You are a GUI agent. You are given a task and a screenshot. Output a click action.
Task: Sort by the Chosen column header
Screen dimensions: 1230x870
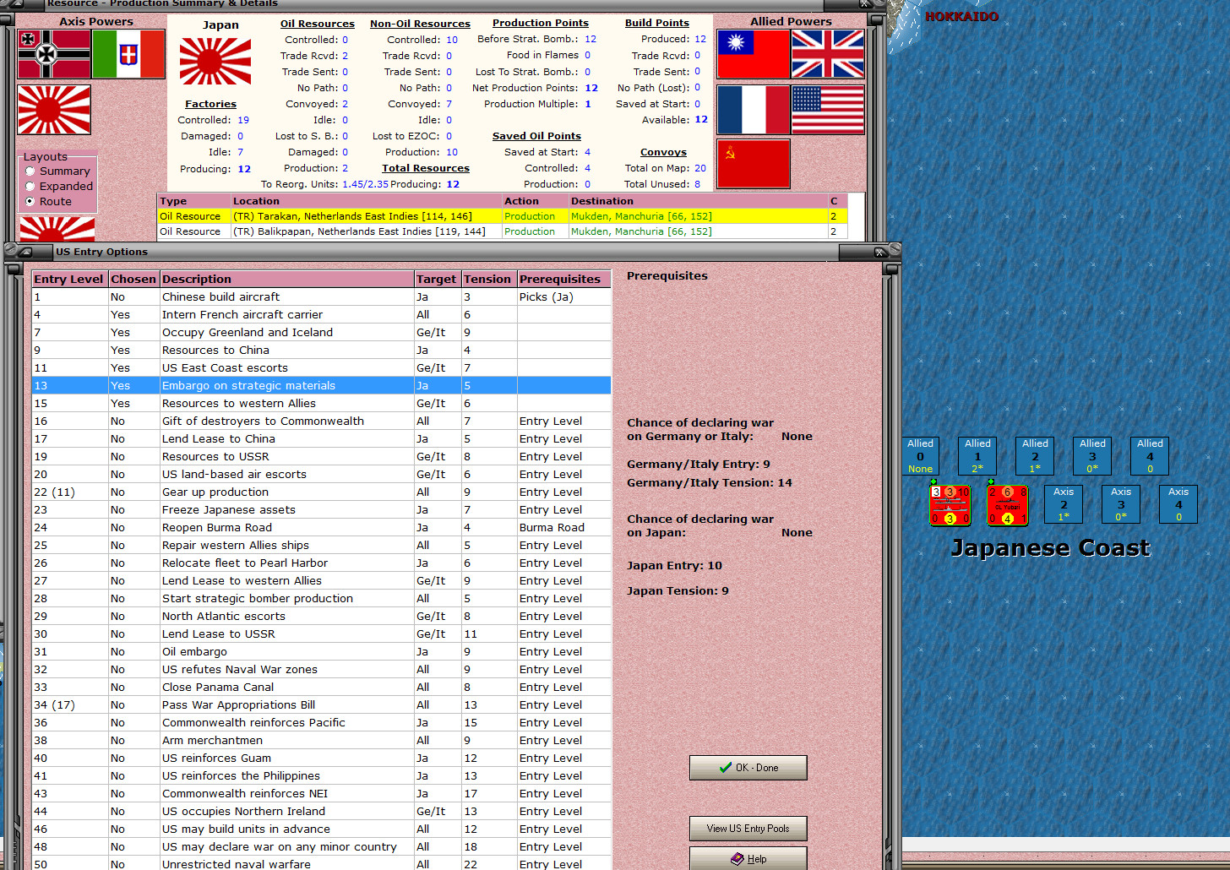tap(133, 280)
